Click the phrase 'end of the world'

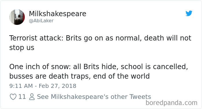point(121,76)
